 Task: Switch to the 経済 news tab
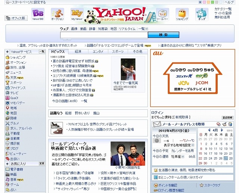[x=78, y=52]
